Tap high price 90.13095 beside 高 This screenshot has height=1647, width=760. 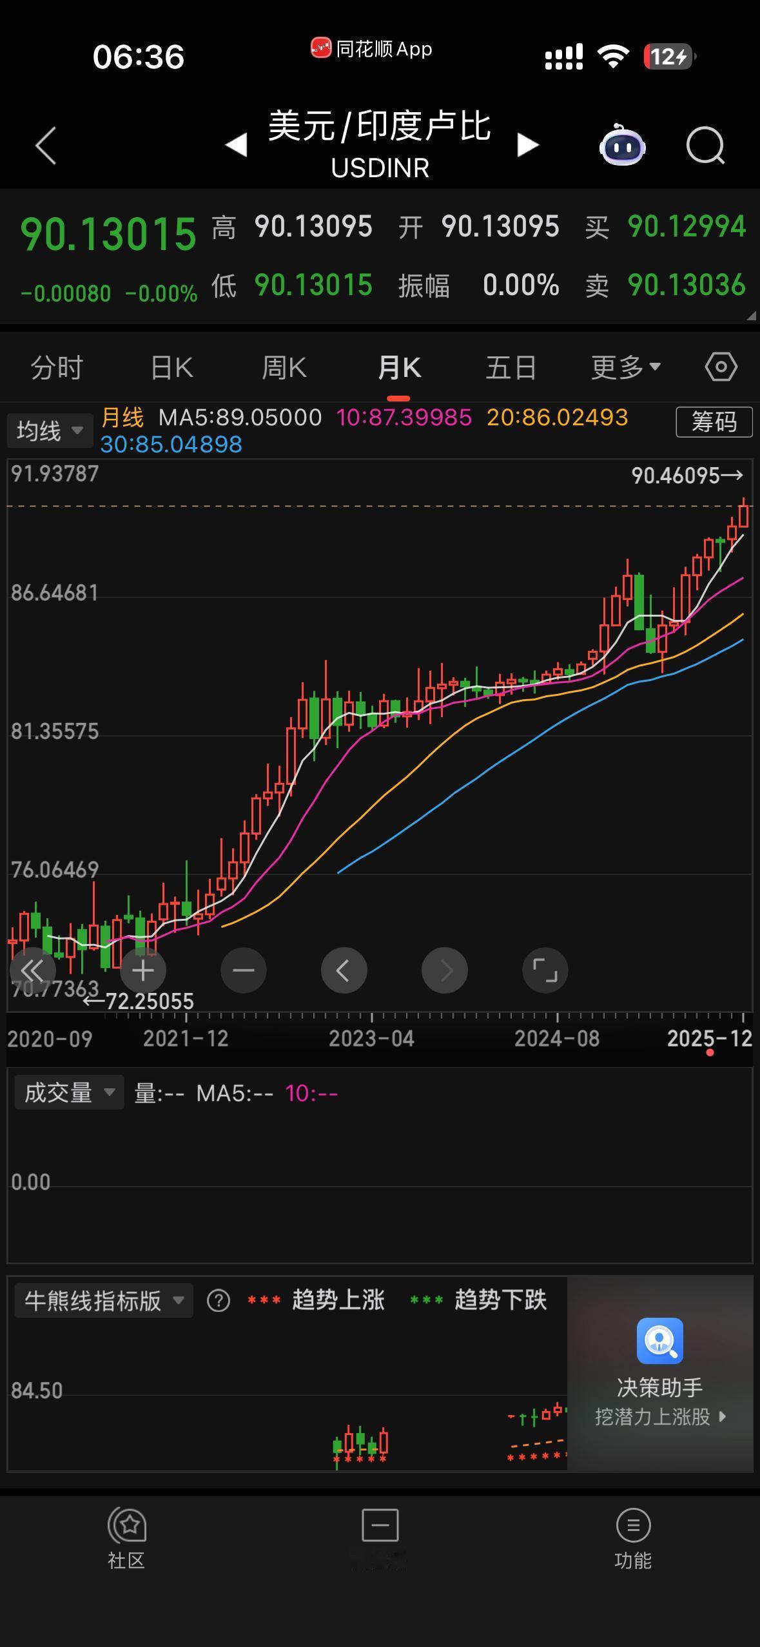click(x=313, y=226)
